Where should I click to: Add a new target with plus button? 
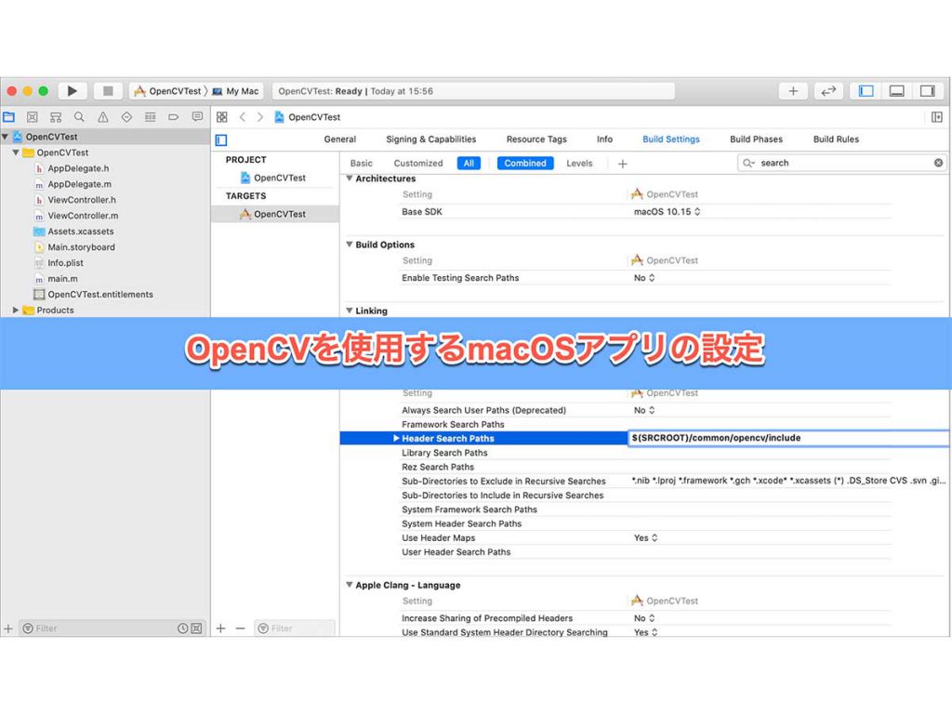click(221, 628)
